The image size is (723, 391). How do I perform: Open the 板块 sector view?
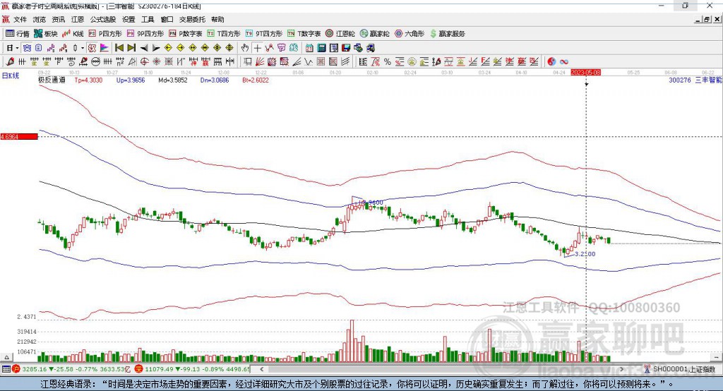[46, 34]
